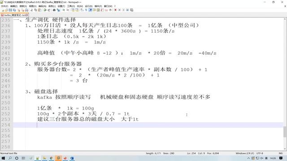Click the line starting '3、磁盘选择'

point(42,92)
